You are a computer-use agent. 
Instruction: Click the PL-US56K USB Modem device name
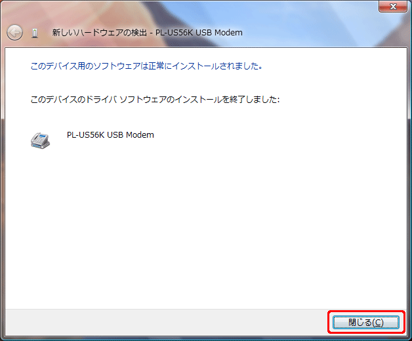pyautogui.click(x=110, y=135)
